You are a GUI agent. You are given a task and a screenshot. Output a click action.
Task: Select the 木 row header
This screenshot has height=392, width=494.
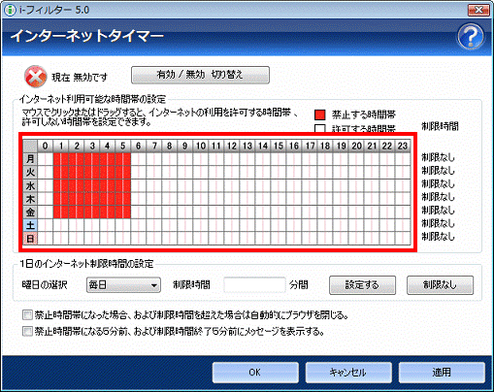[x=30, y=199]
